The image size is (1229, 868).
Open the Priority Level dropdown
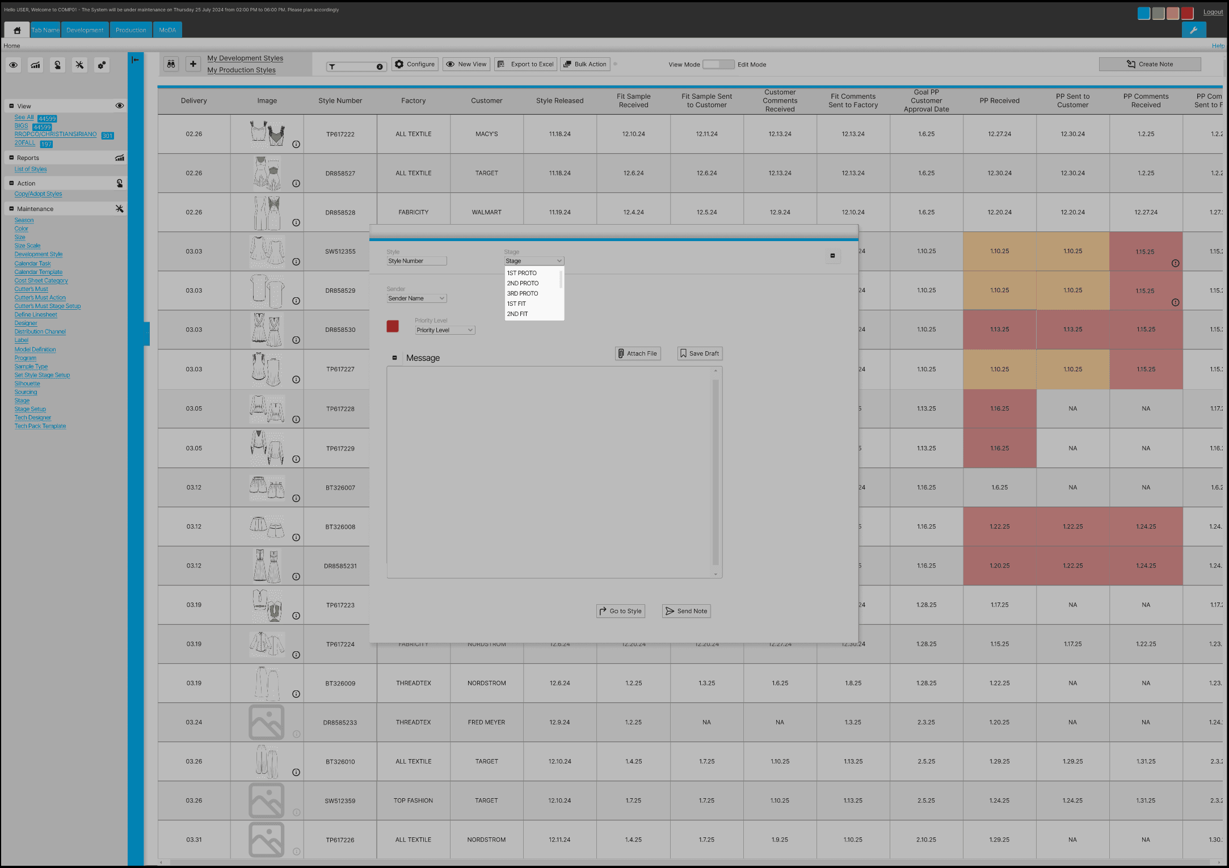coord(445,330)
